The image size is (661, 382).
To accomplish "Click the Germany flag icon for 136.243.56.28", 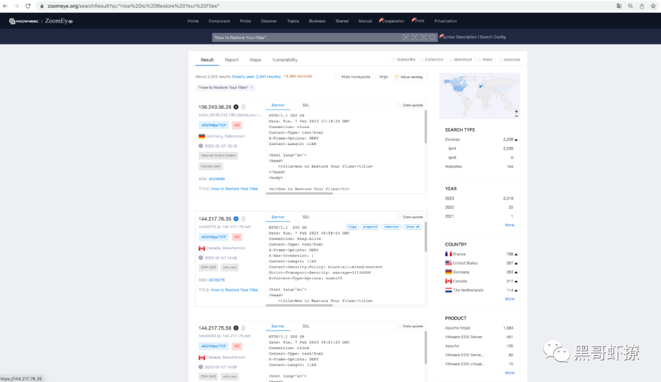I will coord(201,136).
